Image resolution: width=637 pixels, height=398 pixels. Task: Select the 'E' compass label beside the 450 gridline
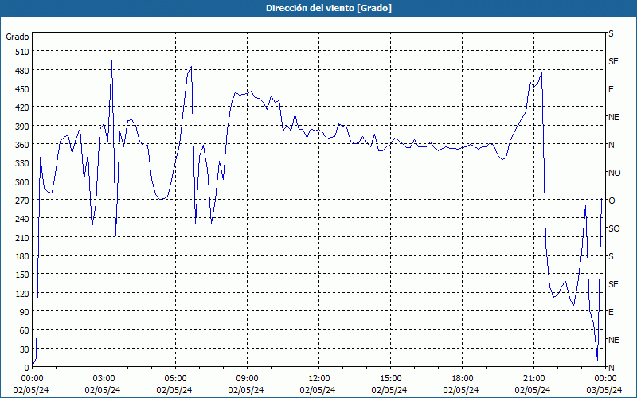click(x=611, y=89)
